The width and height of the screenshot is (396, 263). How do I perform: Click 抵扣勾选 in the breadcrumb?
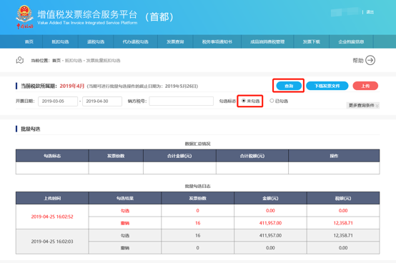tap(74, 61)
